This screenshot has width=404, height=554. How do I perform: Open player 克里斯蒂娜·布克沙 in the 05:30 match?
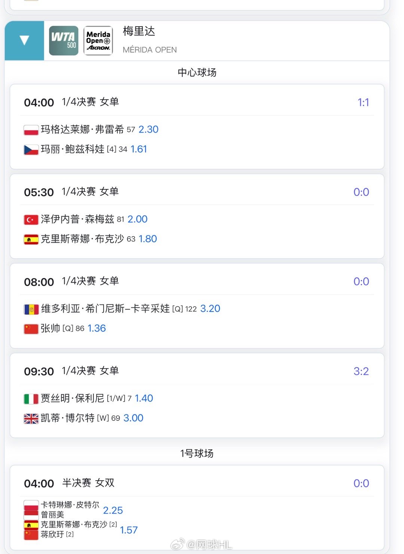(x=82, y=239)
